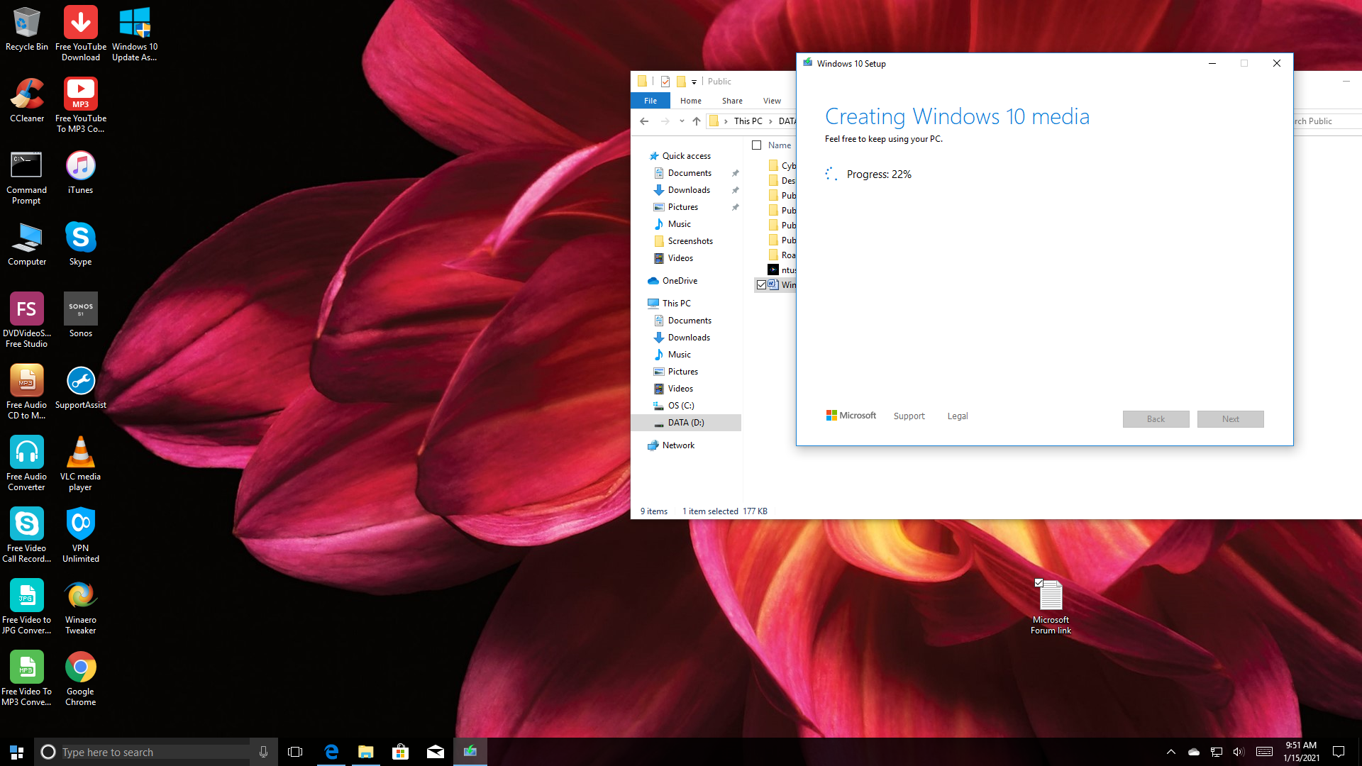Click the Back button in Setup
This screenshot has width=1362, height=766.
[x=1156, y=419]
